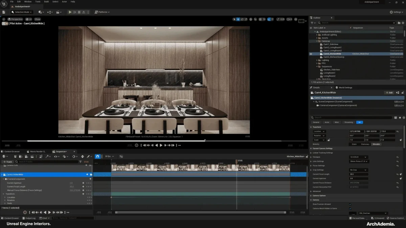Click the Sequencer track filter icon
This screenshot has width=406, height=228.
[x=81, y=162]
